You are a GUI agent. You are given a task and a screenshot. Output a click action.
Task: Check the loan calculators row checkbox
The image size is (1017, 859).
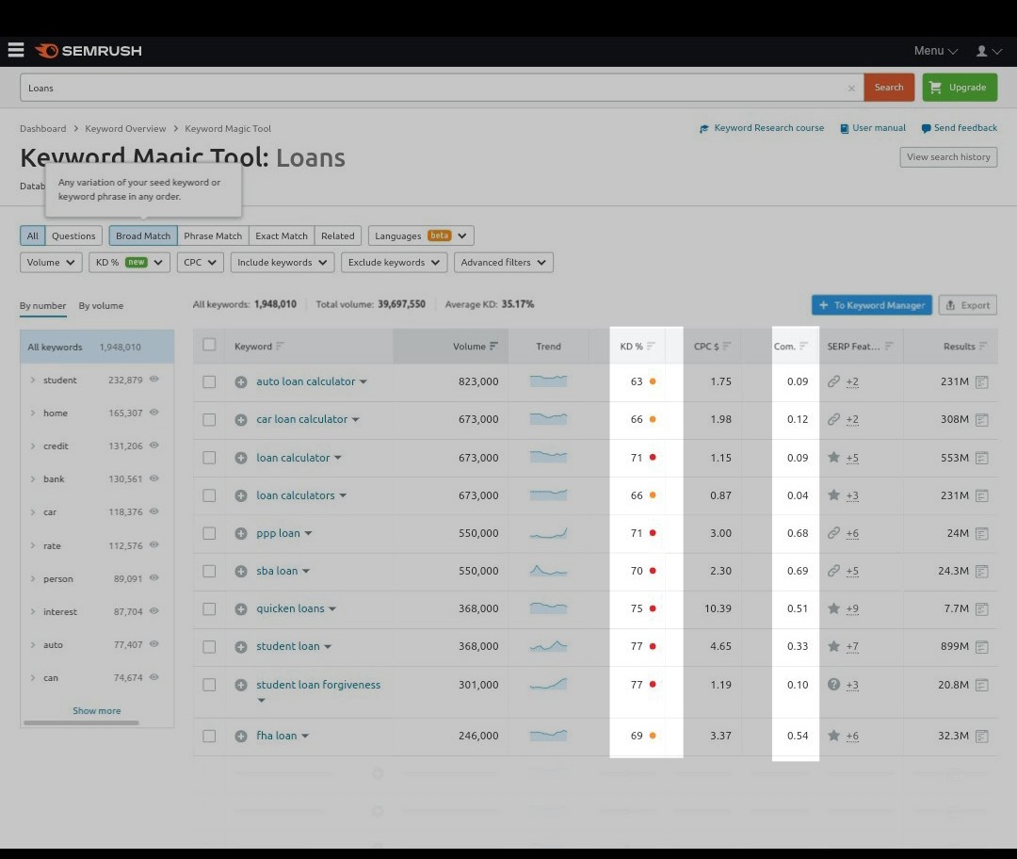click(209, 495)
